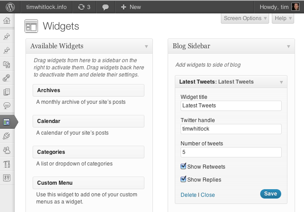Image resolution: width=304 pixels, height=212 pixels.
Task: Expand the Screen Options dropdown
Action: (x=245, y=18)
